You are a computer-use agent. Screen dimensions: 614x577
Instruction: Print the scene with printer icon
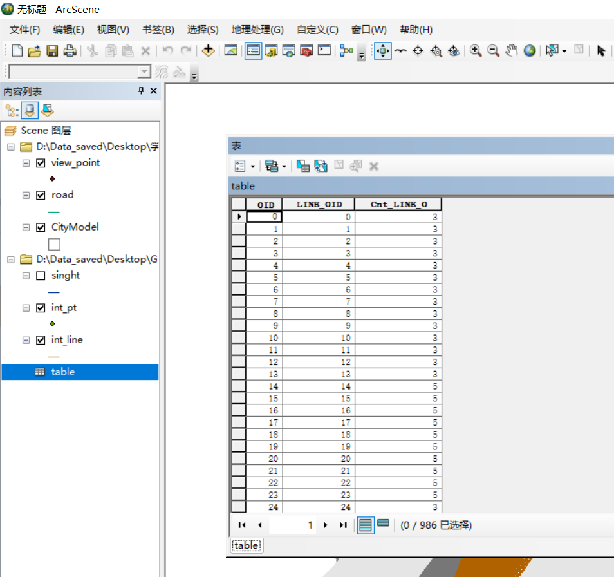tap(70, 51)
